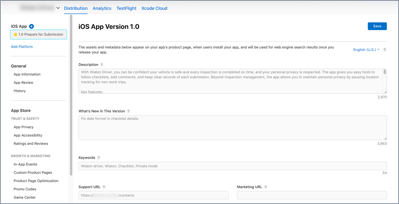Open In-App Events page
The width and height of the screenshot is (399, 204).
tap(25, 164)
